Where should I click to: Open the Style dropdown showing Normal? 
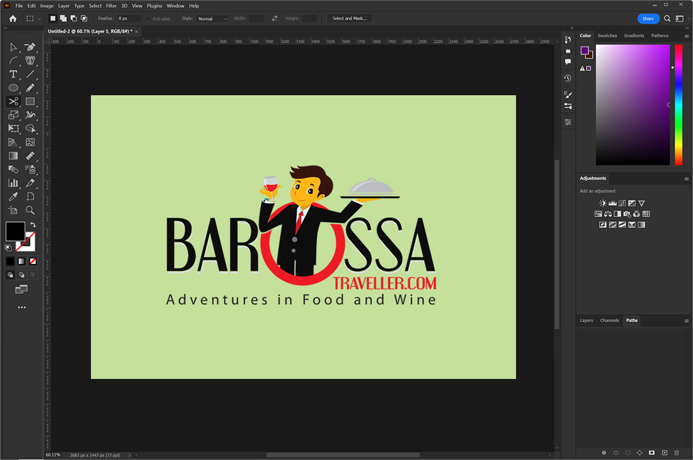click(212, 19)
